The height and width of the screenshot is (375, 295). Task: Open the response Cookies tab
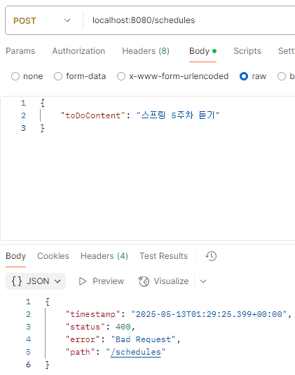53,256
